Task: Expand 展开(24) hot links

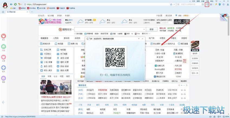Action: (146, 34)
